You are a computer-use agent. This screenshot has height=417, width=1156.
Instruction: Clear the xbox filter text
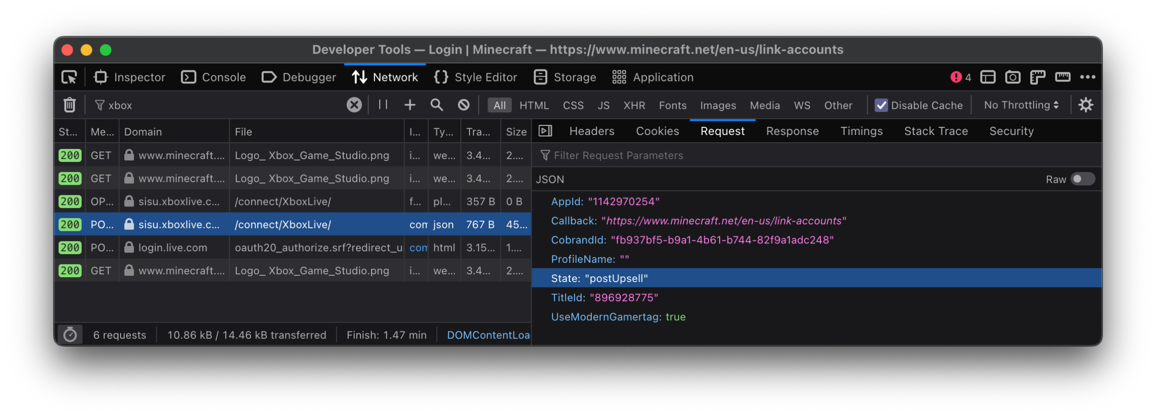(354, 105)
